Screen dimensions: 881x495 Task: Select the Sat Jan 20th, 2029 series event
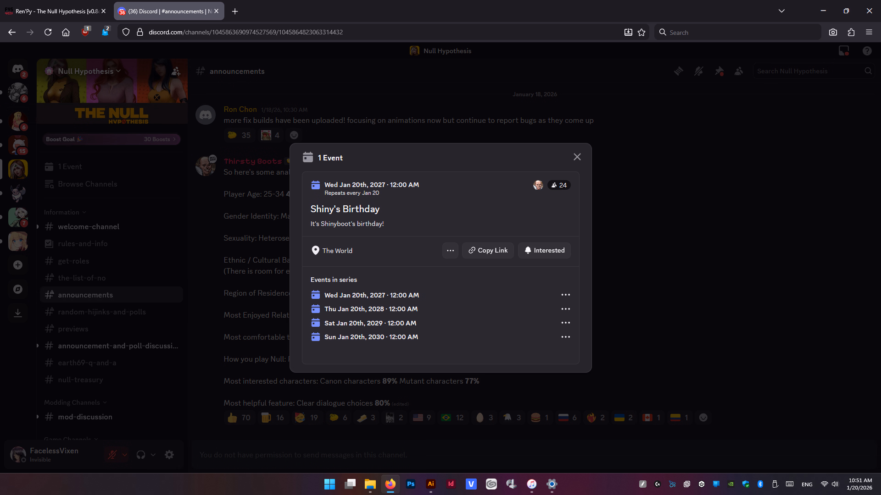[x=370, y=323]
